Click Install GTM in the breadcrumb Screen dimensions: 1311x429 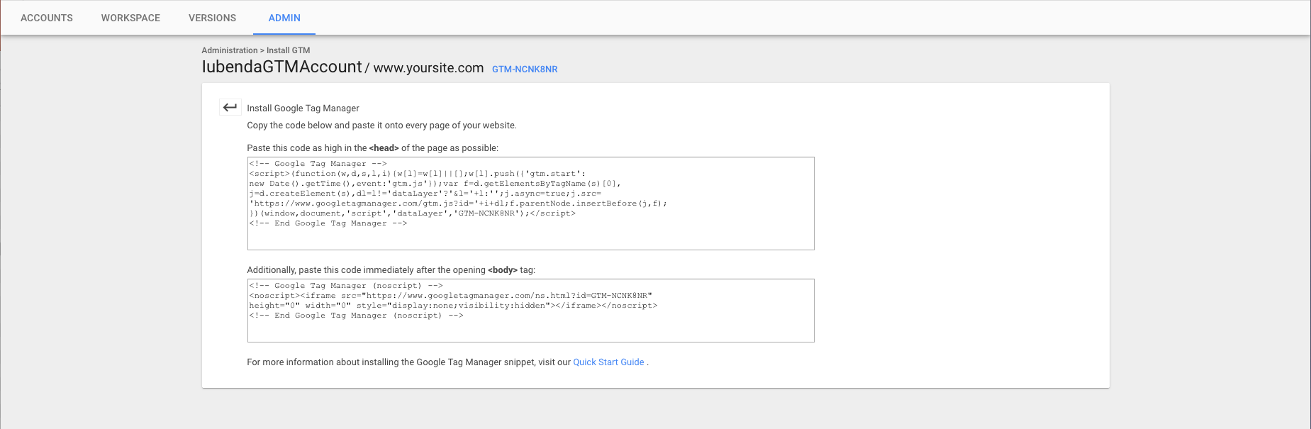pyautogui.click(x=289, y=50)
